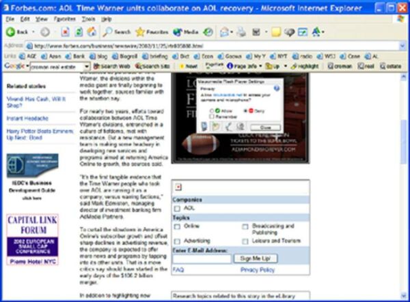
Task: Open the Search pane magnifier icon
Action: click(107, 32)
